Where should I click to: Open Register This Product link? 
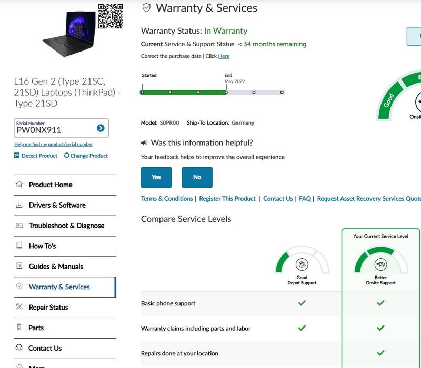pos(227,199)
